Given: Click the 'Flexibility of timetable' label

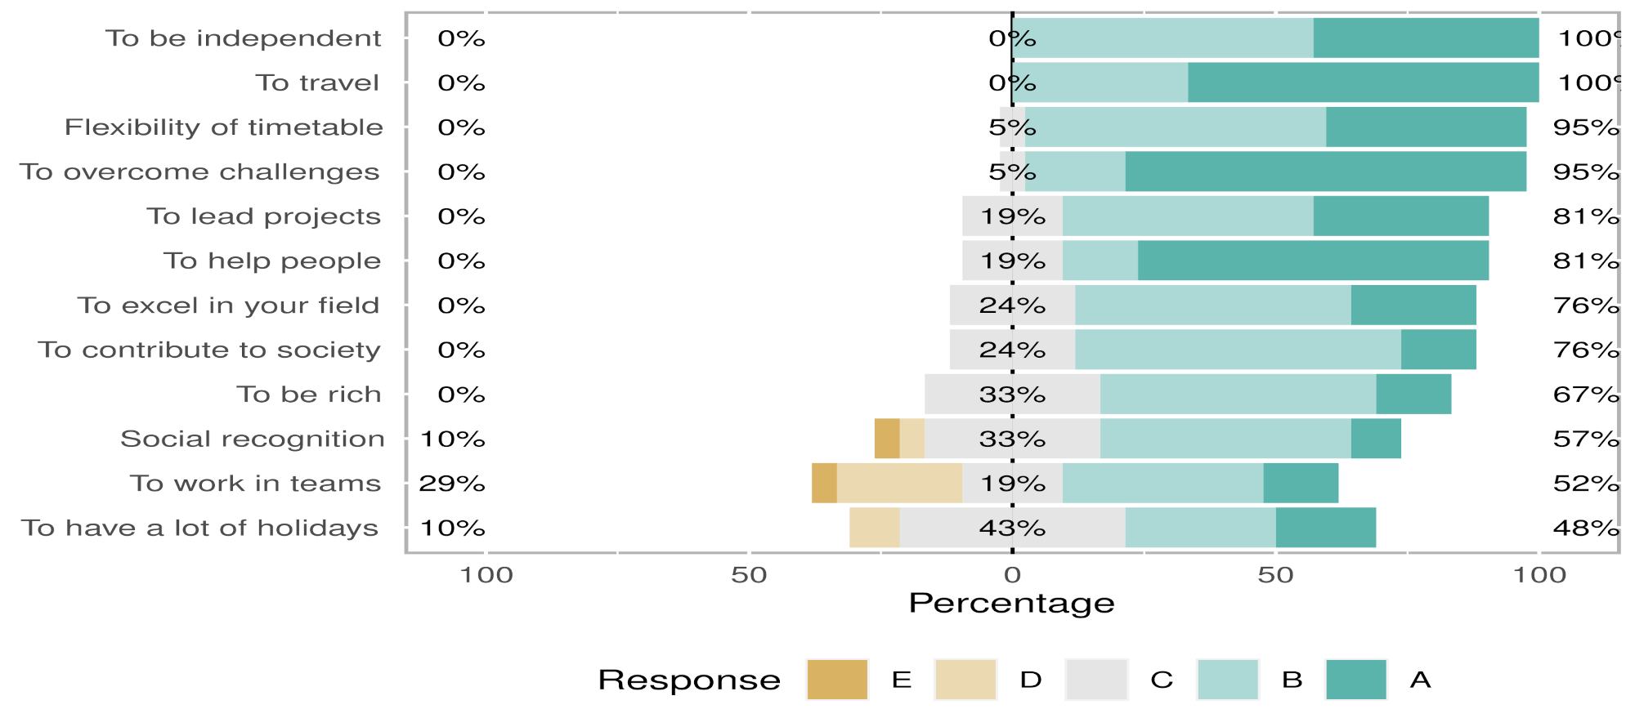Looking at the screenshot, I should (x=224, y=127).
